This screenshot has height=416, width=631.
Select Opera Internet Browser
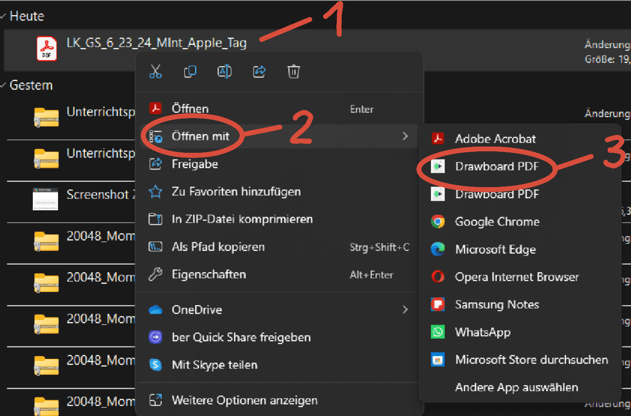pos(520,277)
